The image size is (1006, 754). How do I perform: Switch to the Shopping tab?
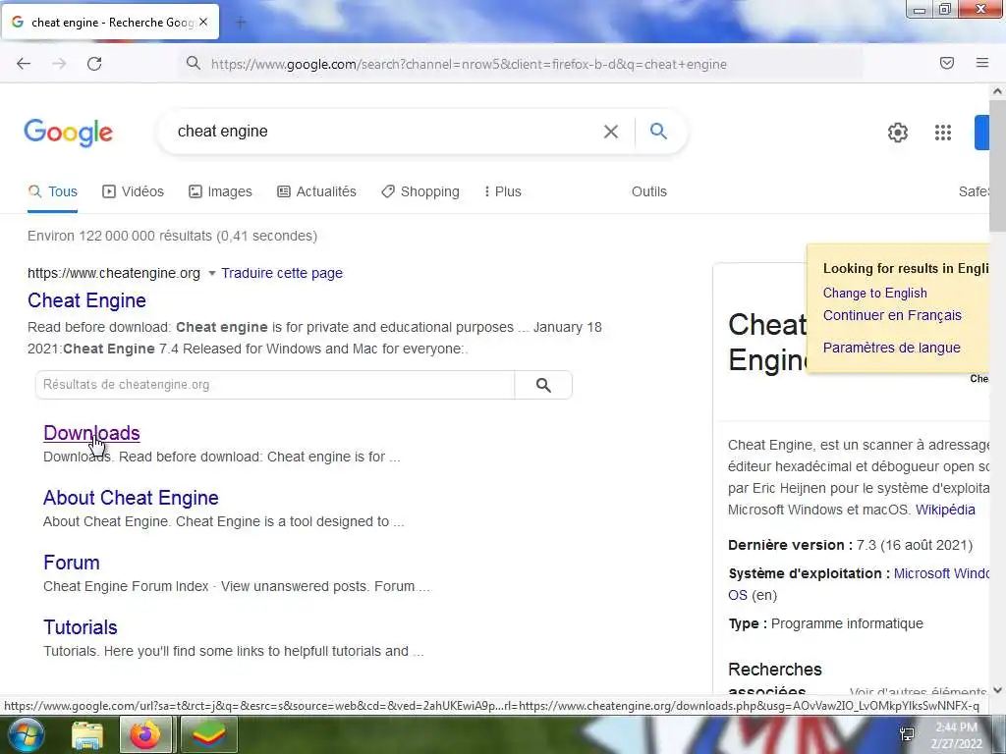coord(420,191)
